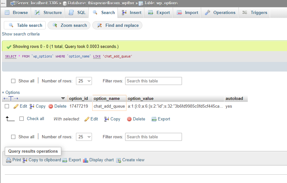This screenshot has height=183, width=287.
Task: Sort by autoload column
Action: pyautogui.click(x=234, y=99)
